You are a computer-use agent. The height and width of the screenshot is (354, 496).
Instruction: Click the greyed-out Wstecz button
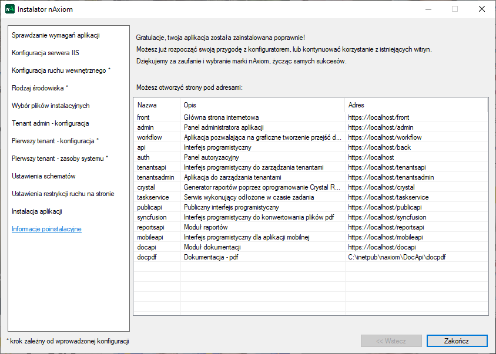[x=391, y=340]
